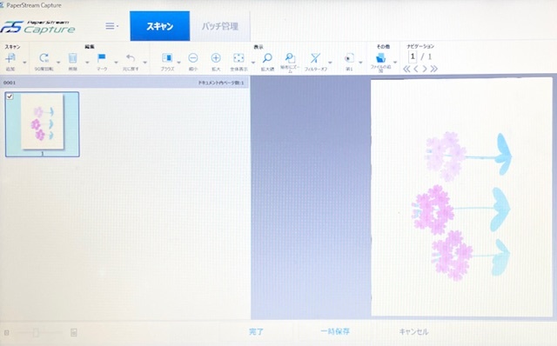This screenshot has height=346, width=557.
Task: Click the Filter off (フィルターオフ) icon
Action: pyautogui.click(x=315, y=58)
